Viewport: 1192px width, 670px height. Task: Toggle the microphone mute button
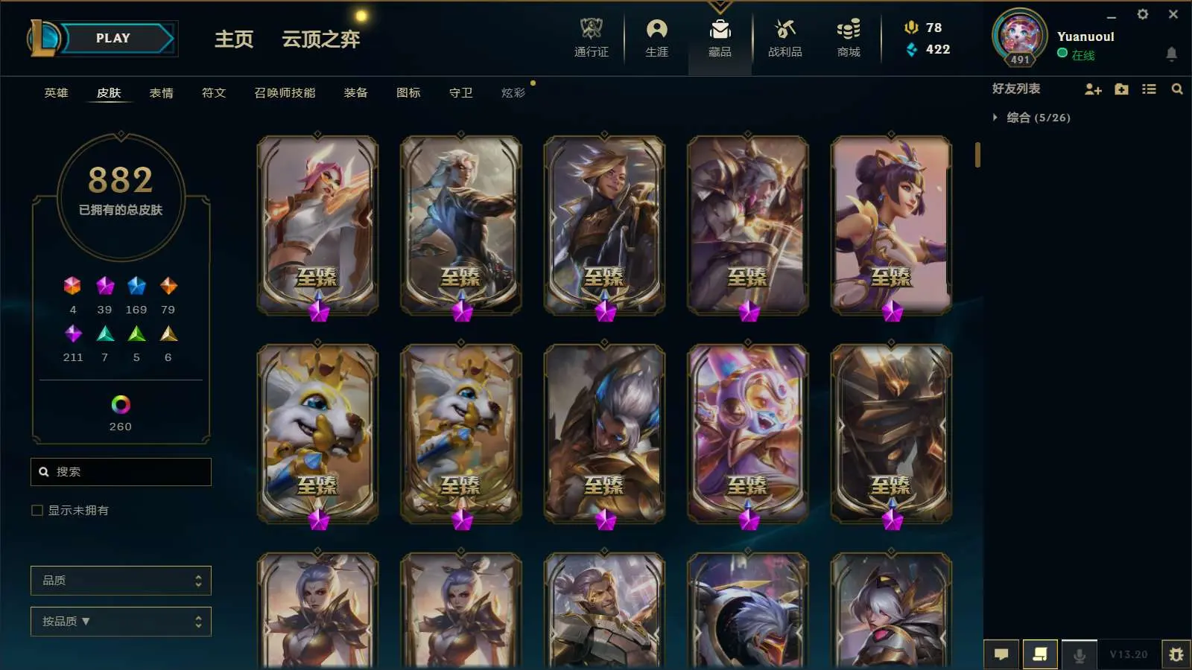[x=1079, y=654]
